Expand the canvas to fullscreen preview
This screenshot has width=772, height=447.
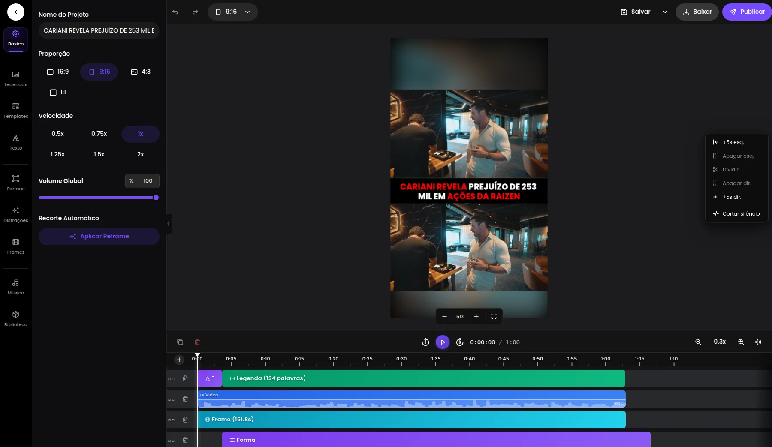click(494, 316)
